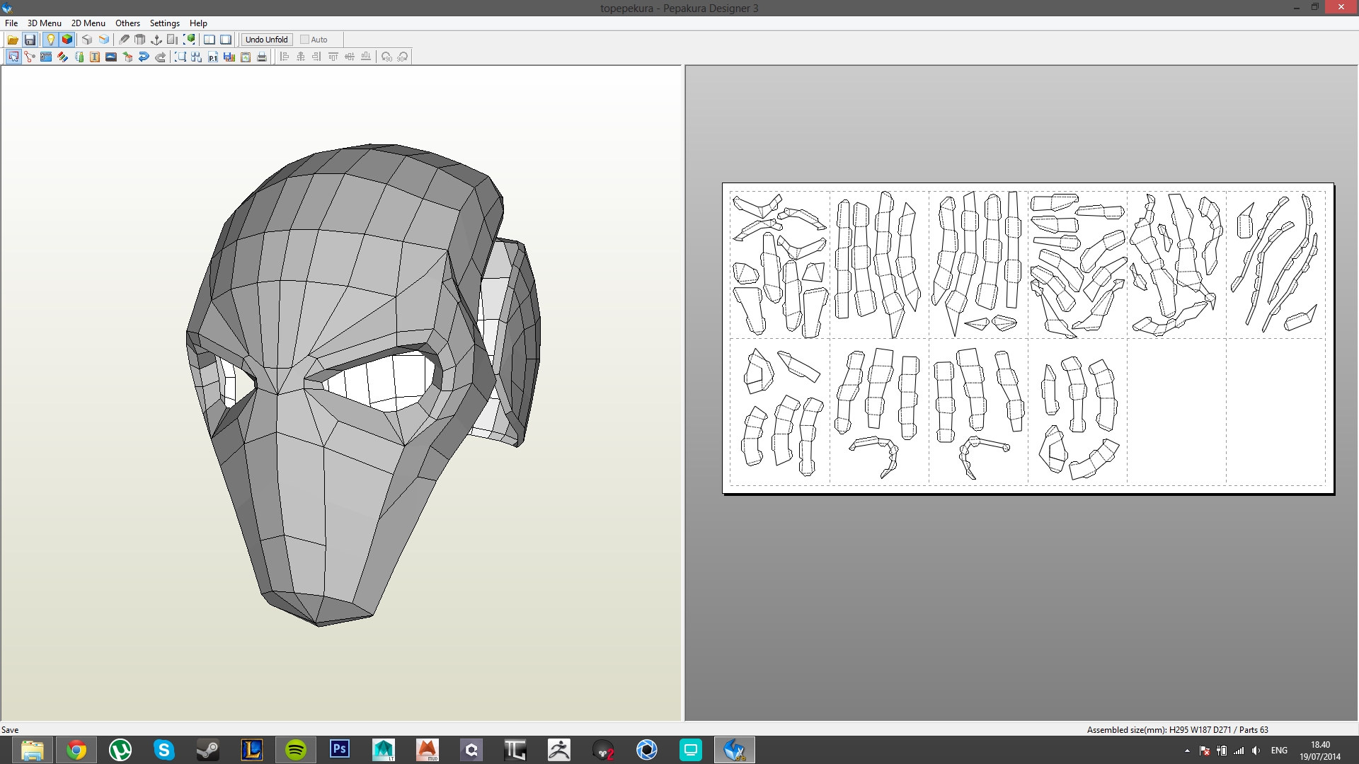Pick the colored pencils tool

62,57
